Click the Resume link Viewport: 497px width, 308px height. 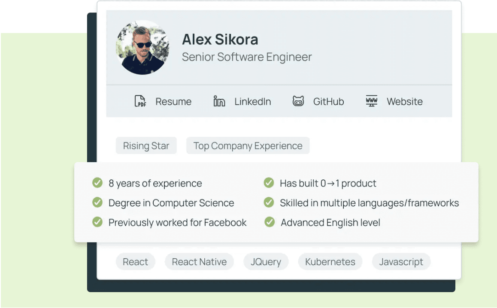(173, 101)
